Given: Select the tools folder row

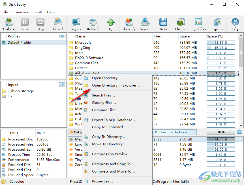Looking at the screenshot, I should [x=153, y=53].
